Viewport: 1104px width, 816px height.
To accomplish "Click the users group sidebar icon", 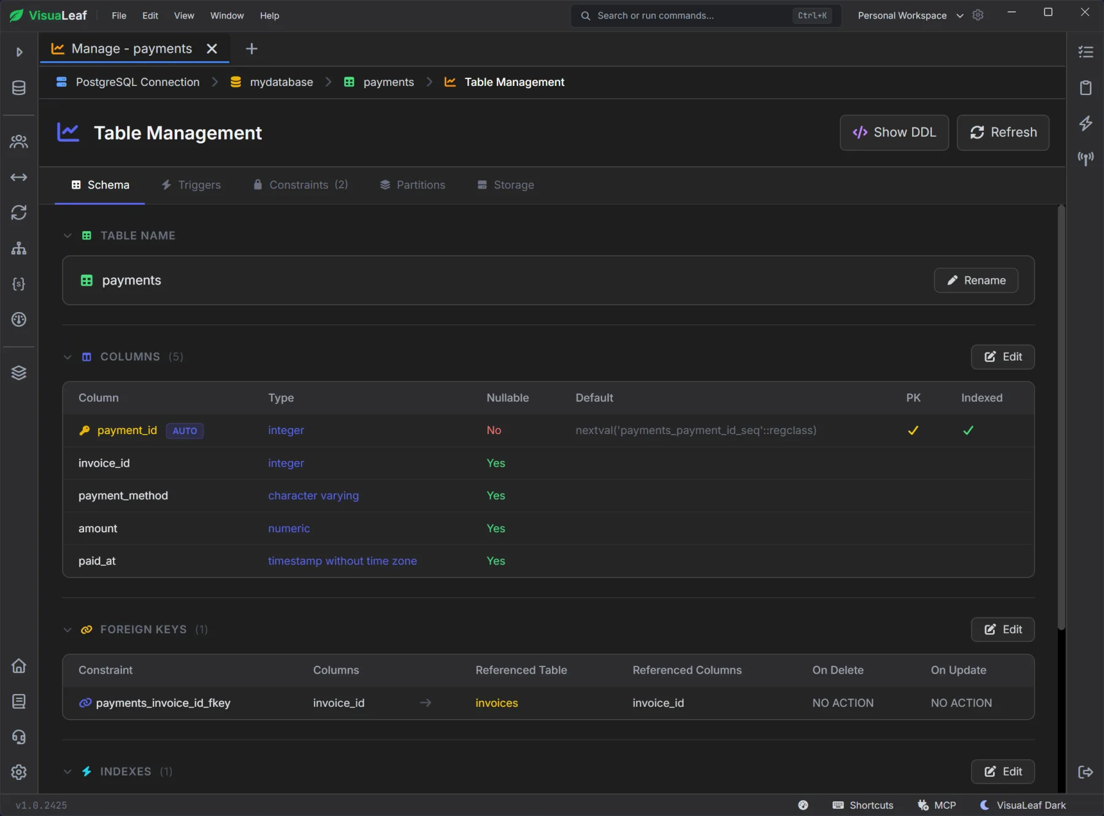I will point(19,142).
